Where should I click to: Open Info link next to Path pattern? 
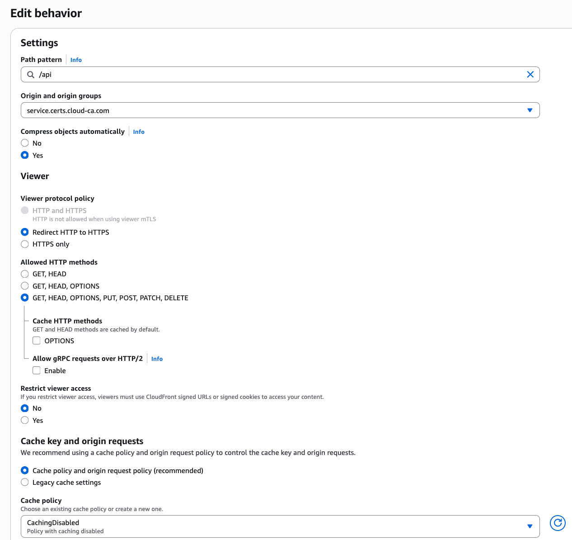pyautogui.click(x=76, y=60)
